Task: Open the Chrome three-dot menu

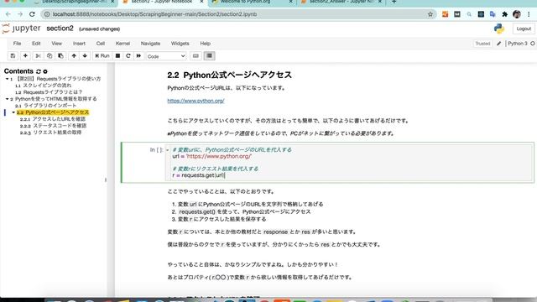Action: click(529, 14)
